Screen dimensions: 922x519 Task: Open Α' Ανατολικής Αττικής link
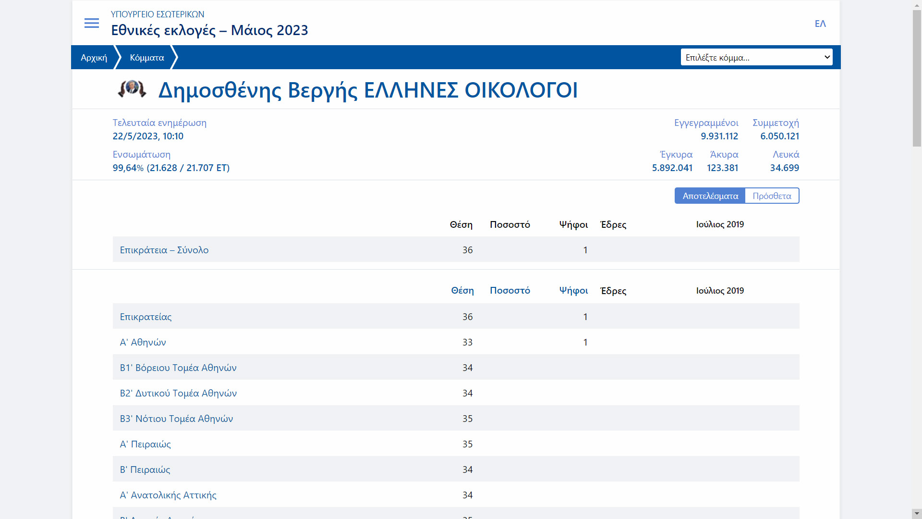tap(168, 495)
